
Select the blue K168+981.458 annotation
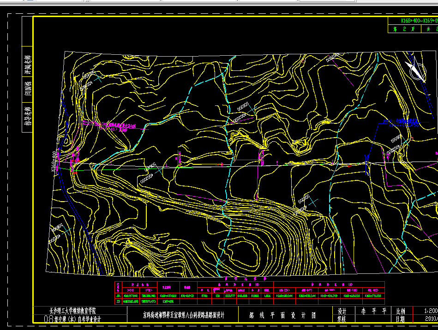point(403,125)
